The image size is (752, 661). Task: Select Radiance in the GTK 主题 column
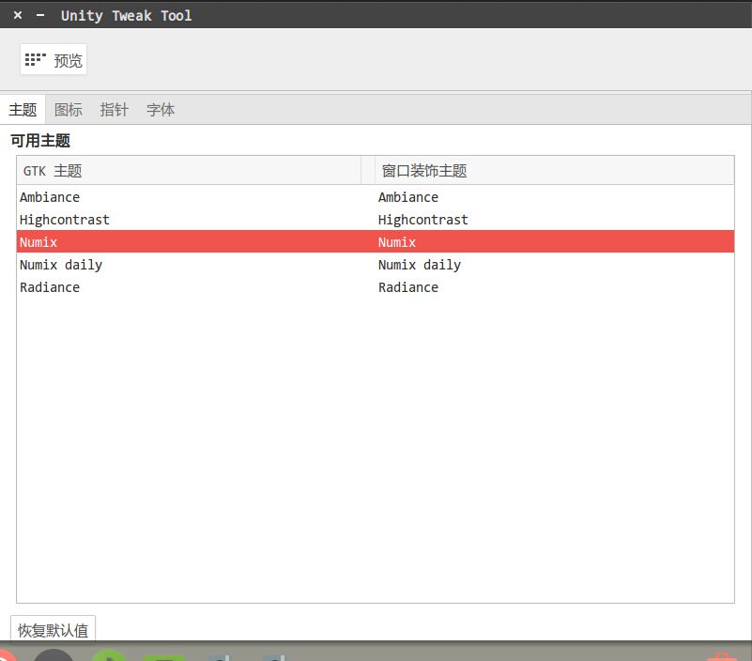[50, 287]
